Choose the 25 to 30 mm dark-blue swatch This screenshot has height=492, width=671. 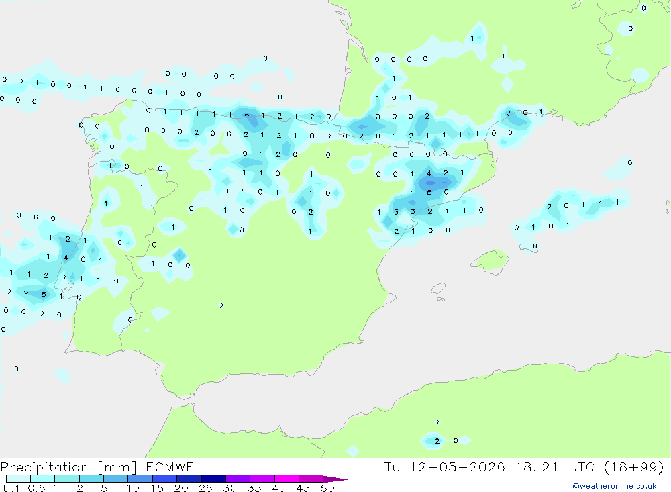click(213, 479)
